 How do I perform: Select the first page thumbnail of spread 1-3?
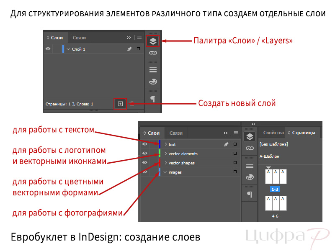(268, 176)
